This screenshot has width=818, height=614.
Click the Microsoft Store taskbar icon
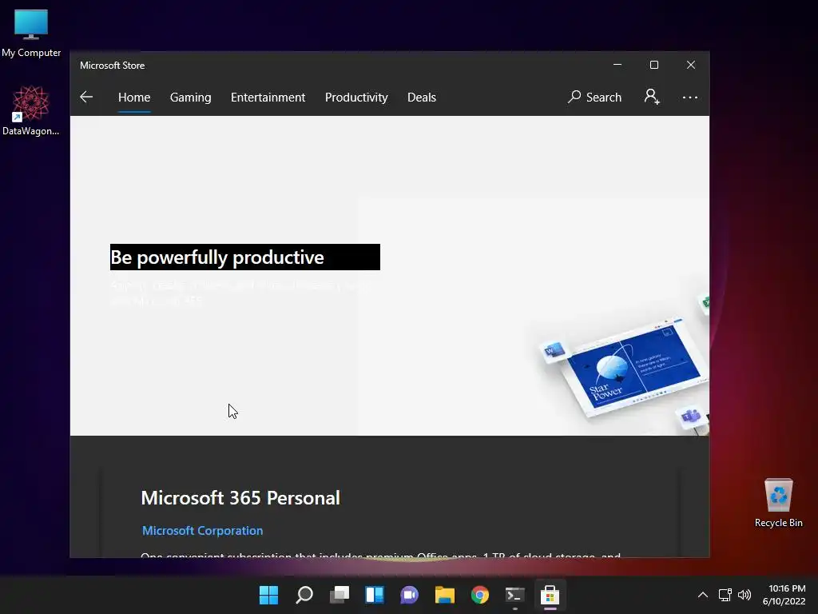coord(550,595)
